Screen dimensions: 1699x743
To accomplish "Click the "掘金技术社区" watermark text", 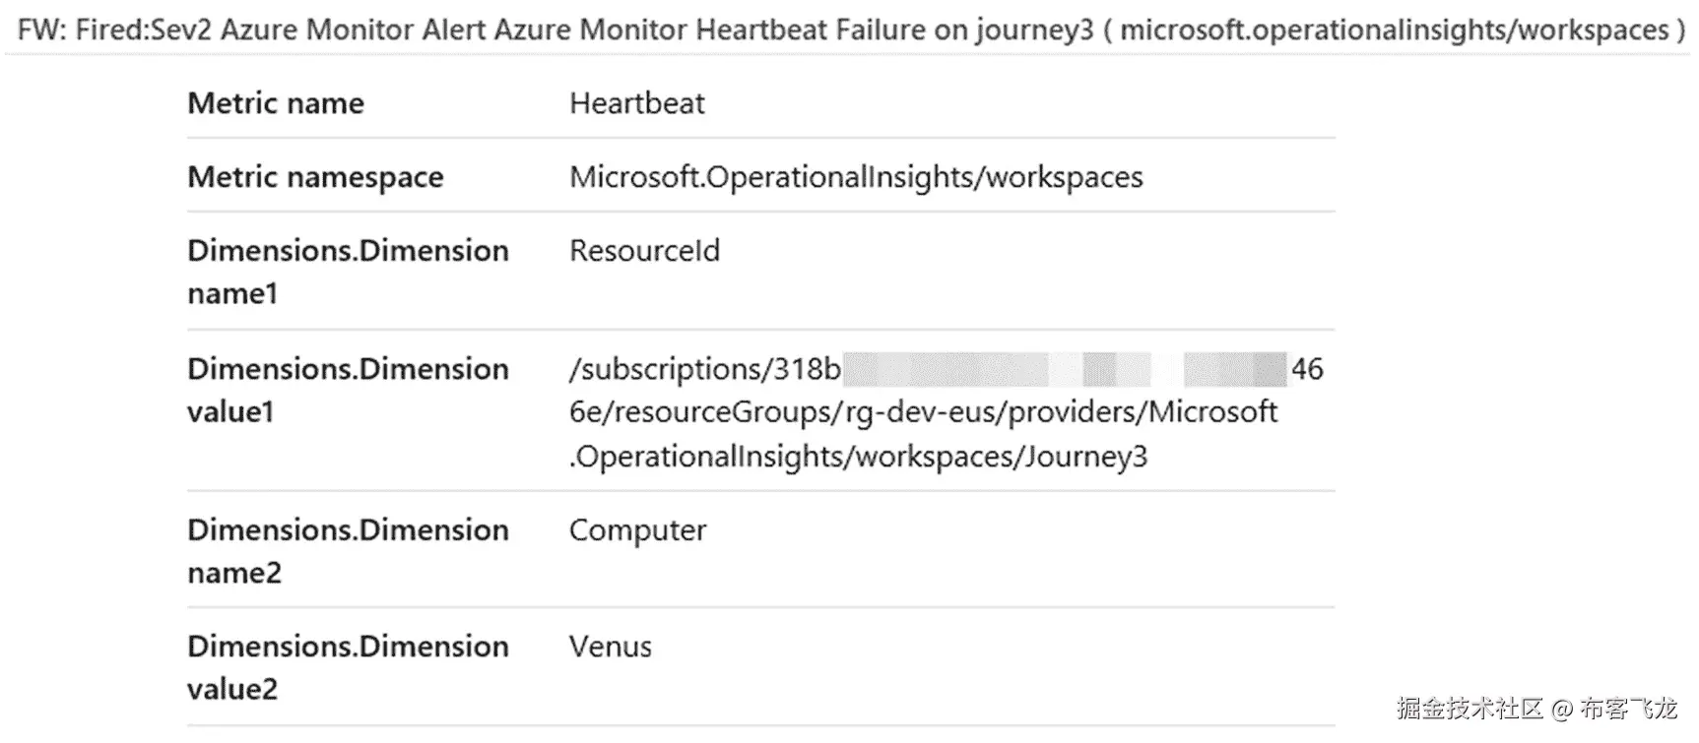I will point(1470,708).
